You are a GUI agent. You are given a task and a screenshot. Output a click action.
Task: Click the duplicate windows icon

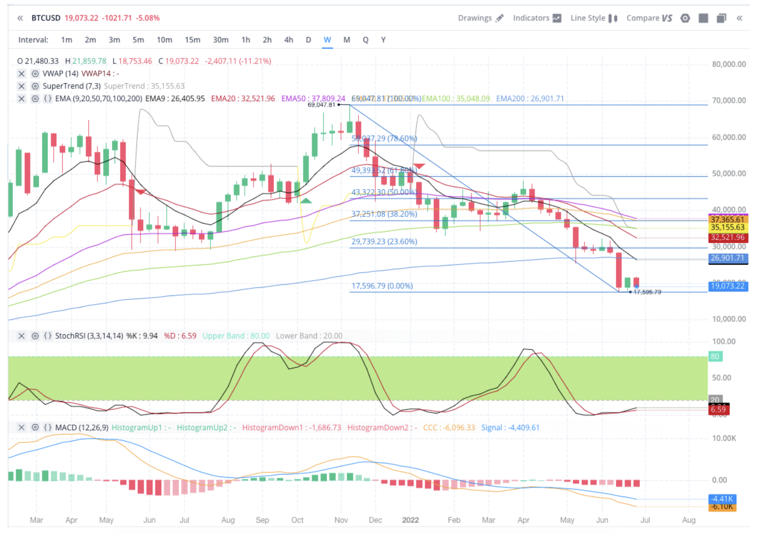[x=721, y=18]
